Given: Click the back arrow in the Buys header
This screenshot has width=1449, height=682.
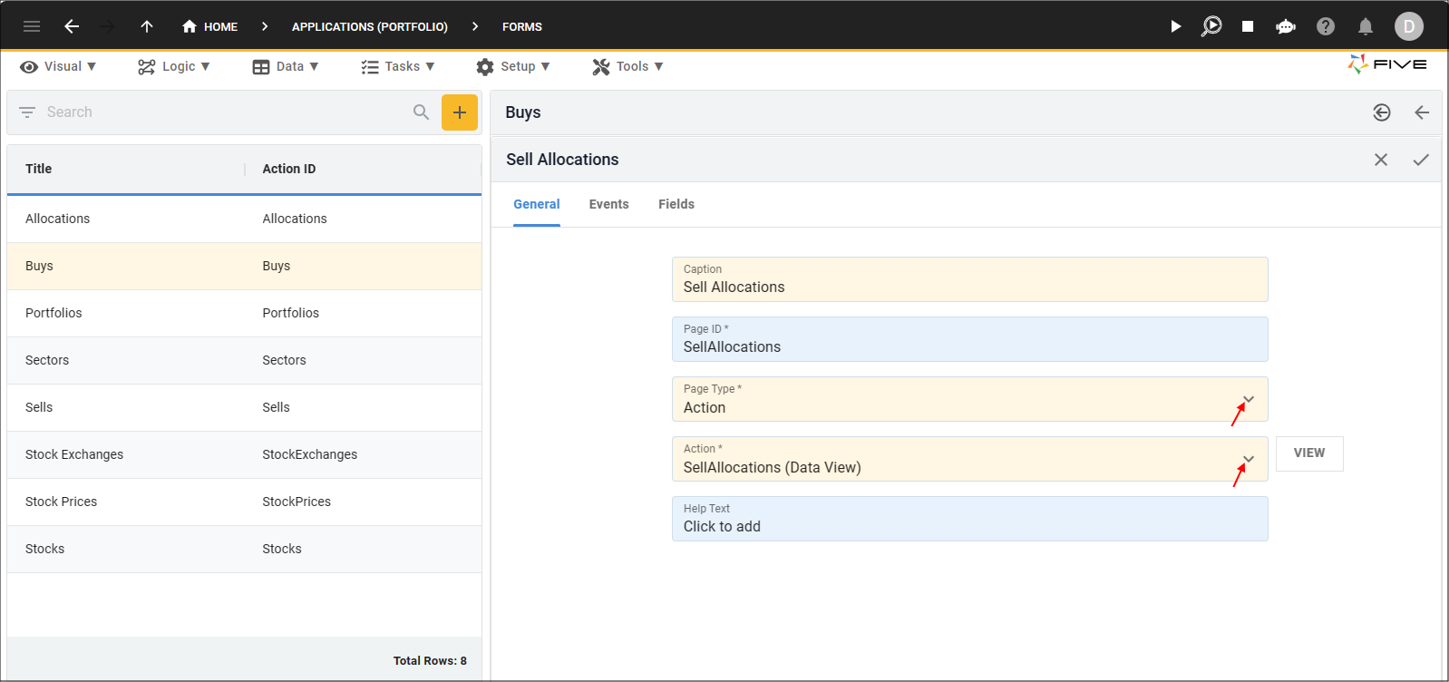Looking at the screenshot, I should click(x=1422, y=112).
